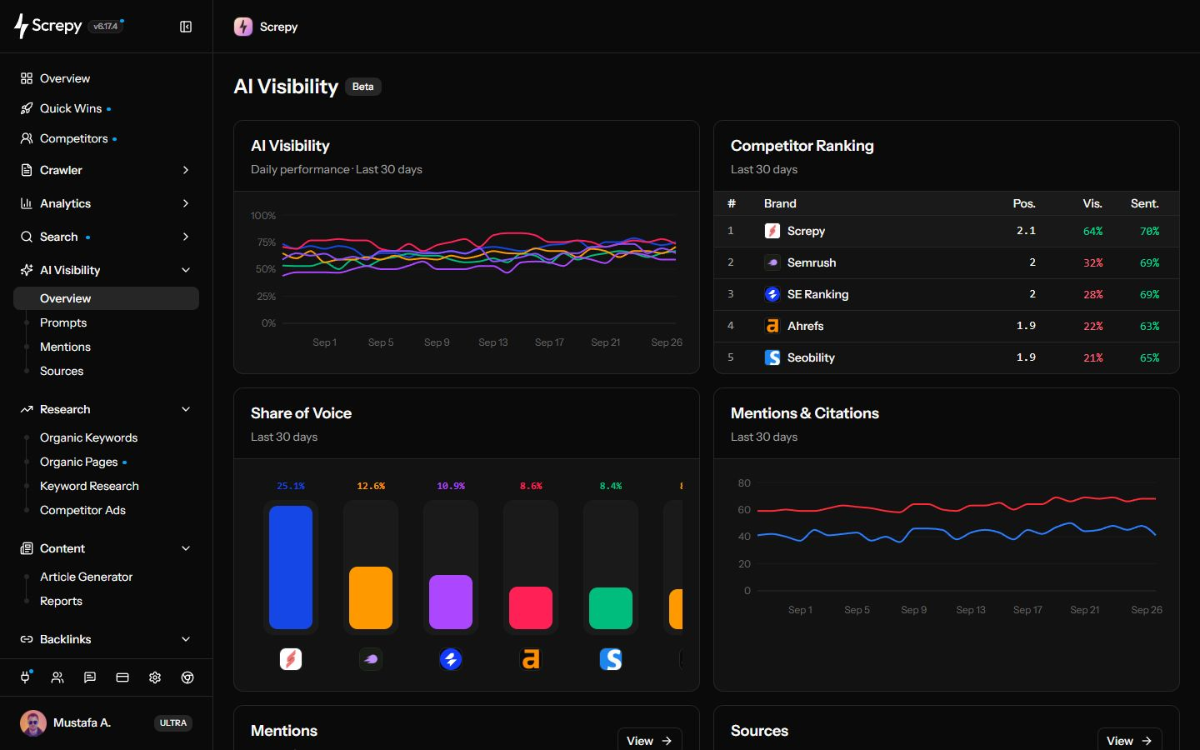
Task: Click the Chrome extension icon
Action: 187,677
